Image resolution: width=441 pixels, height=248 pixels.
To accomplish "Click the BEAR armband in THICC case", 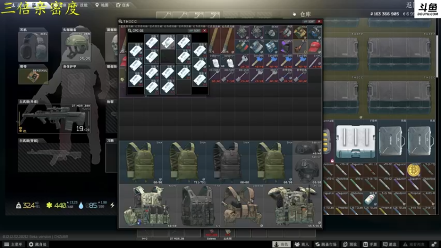I will pyautogui.click(x=271, y=33).
